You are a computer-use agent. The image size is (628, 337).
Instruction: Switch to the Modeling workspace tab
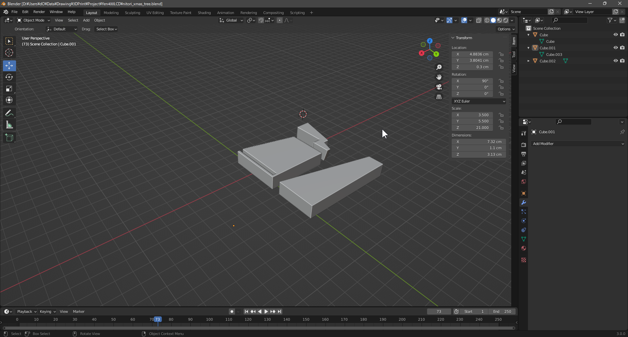coord(111,13)
